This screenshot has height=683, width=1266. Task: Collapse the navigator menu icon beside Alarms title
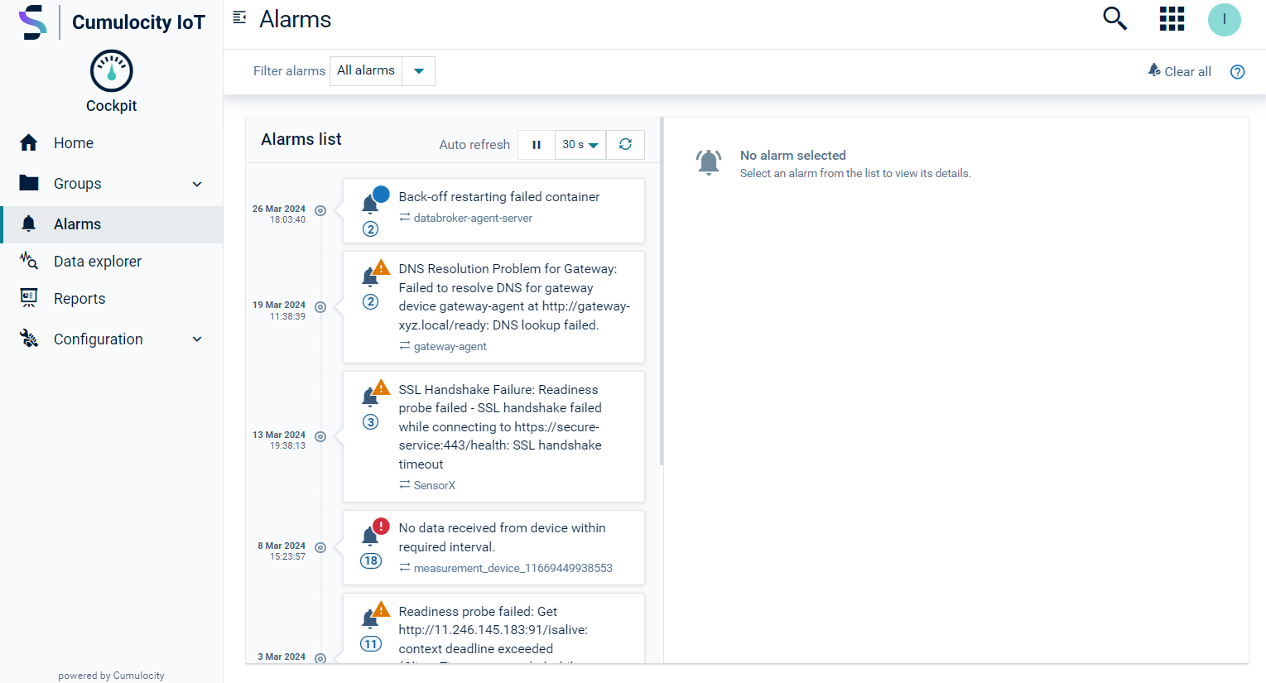(239, 17)
